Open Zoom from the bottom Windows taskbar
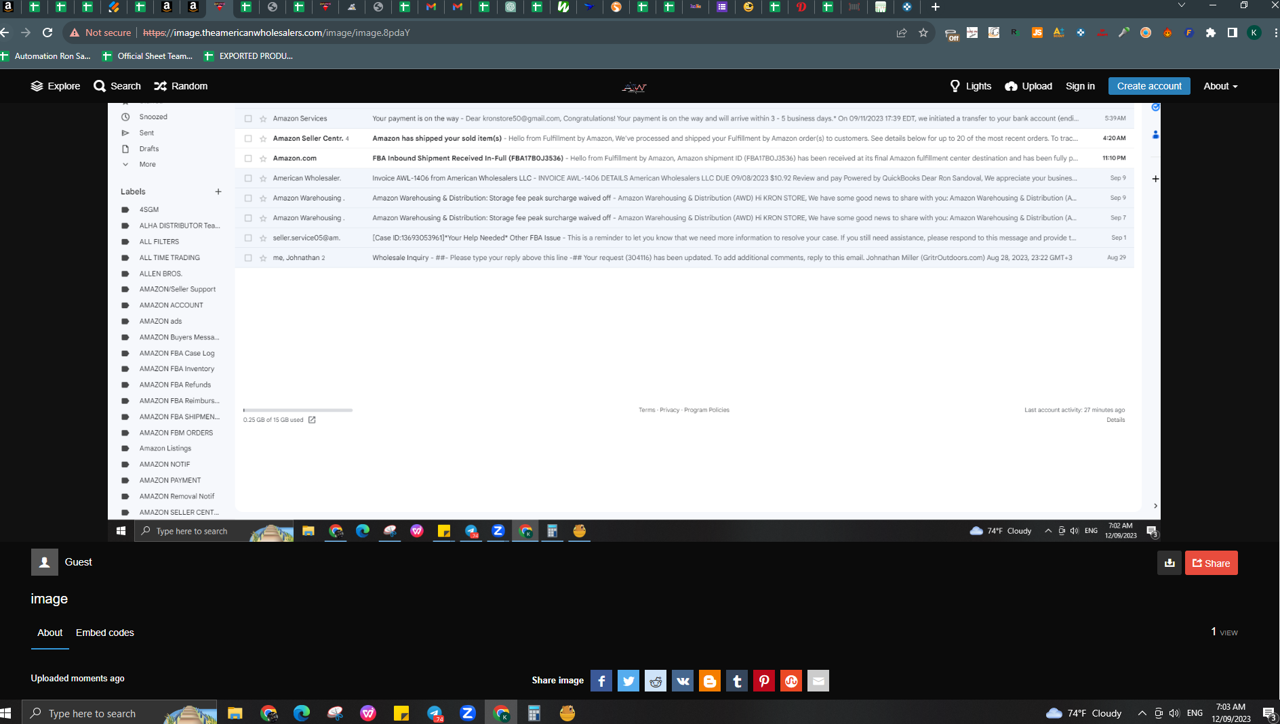1280x724 pixels. pyautogui.click(x=468, y=713)
